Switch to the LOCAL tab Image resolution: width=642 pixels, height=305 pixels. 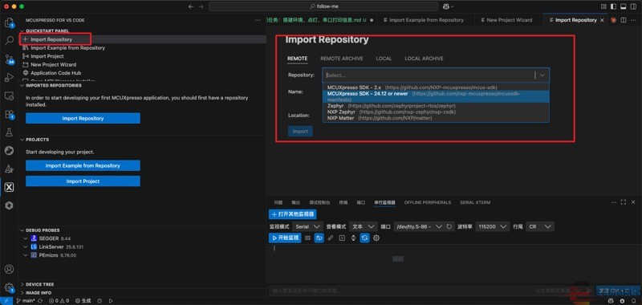tap(384, 59)
